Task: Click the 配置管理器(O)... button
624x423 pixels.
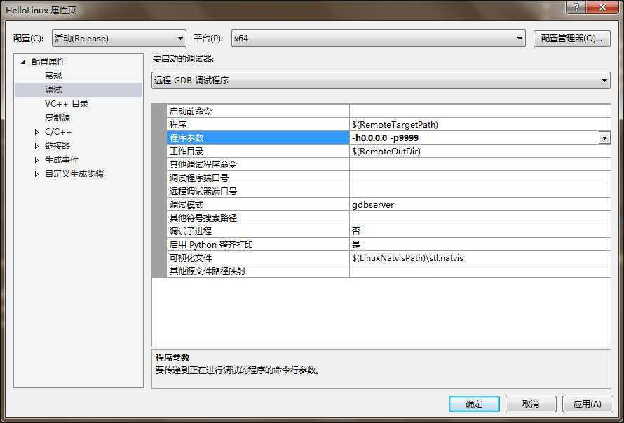Action: pyautogui.click(x=571, y=39)
